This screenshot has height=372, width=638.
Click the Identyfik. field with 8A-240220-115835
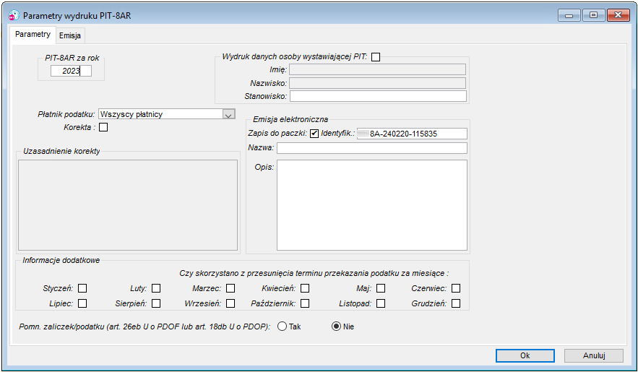(x=412, y=134)
